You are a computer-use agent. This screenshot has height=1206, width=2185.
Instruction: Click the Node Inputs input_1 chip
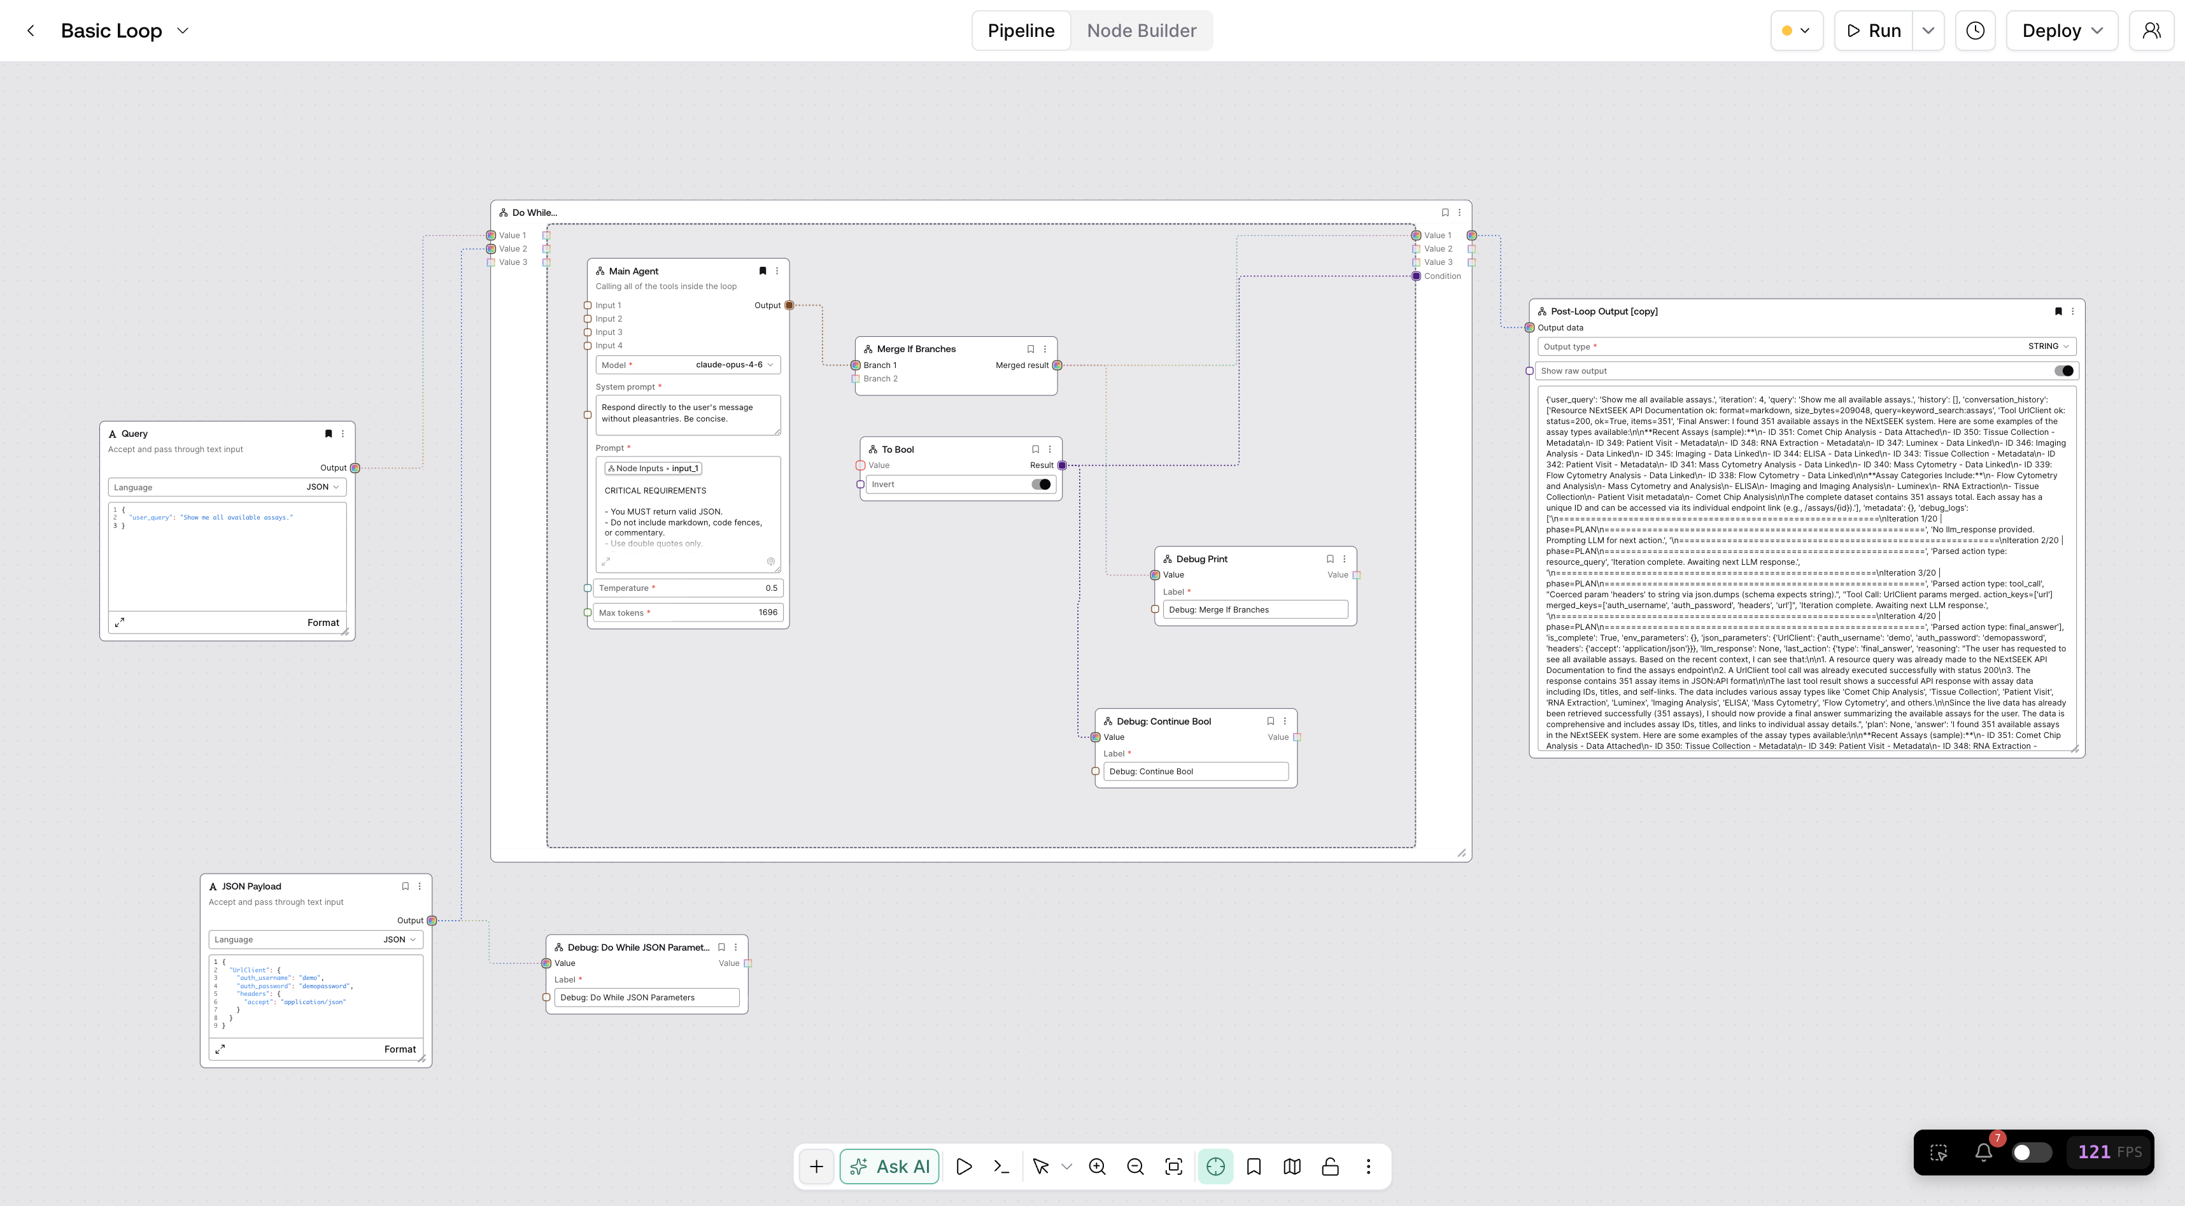click(x=653, y=468)
